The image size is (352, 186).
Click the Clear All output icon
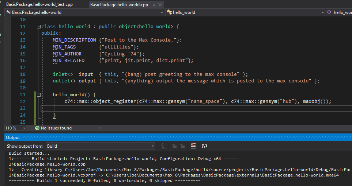click(193, 146)
